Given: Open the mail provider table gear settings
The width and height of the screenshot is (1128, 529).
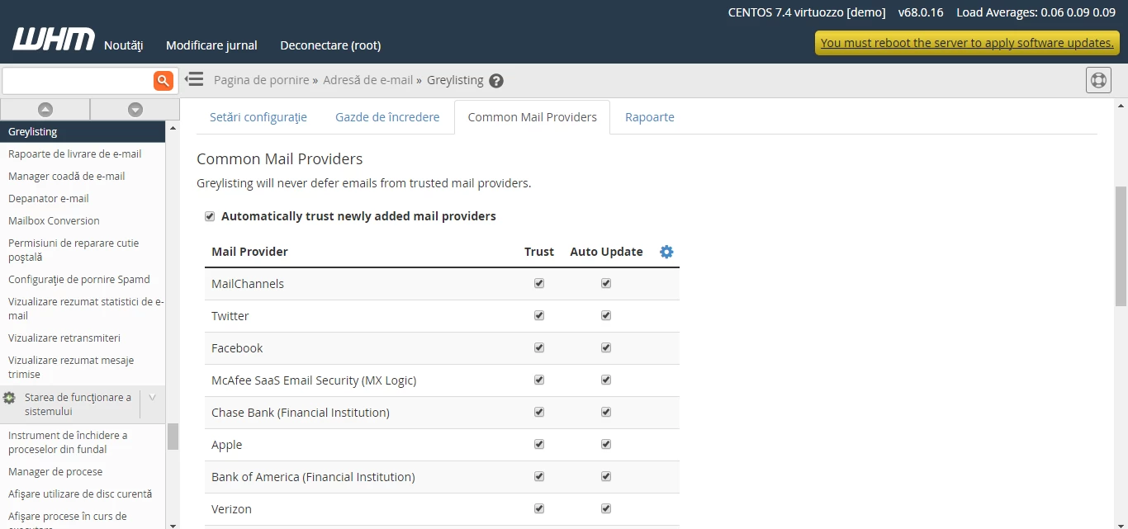Looking at the screenshot, I should click(x=666, y=252).
